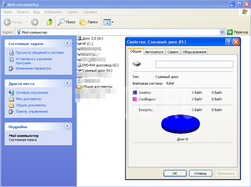Close the Свойства properties dialog
This screenshot has width=251, height=187.
(236, 42)
